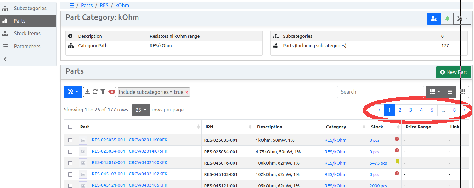
Task: Subscribe via the green bell notification icon
Action: (x=447, y=19)
